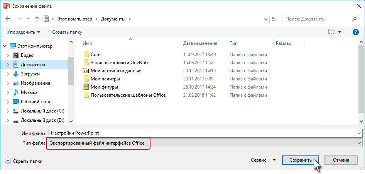Expand the Видео tree node
Screen dimensions: 365x174
(x=8, y=55)
